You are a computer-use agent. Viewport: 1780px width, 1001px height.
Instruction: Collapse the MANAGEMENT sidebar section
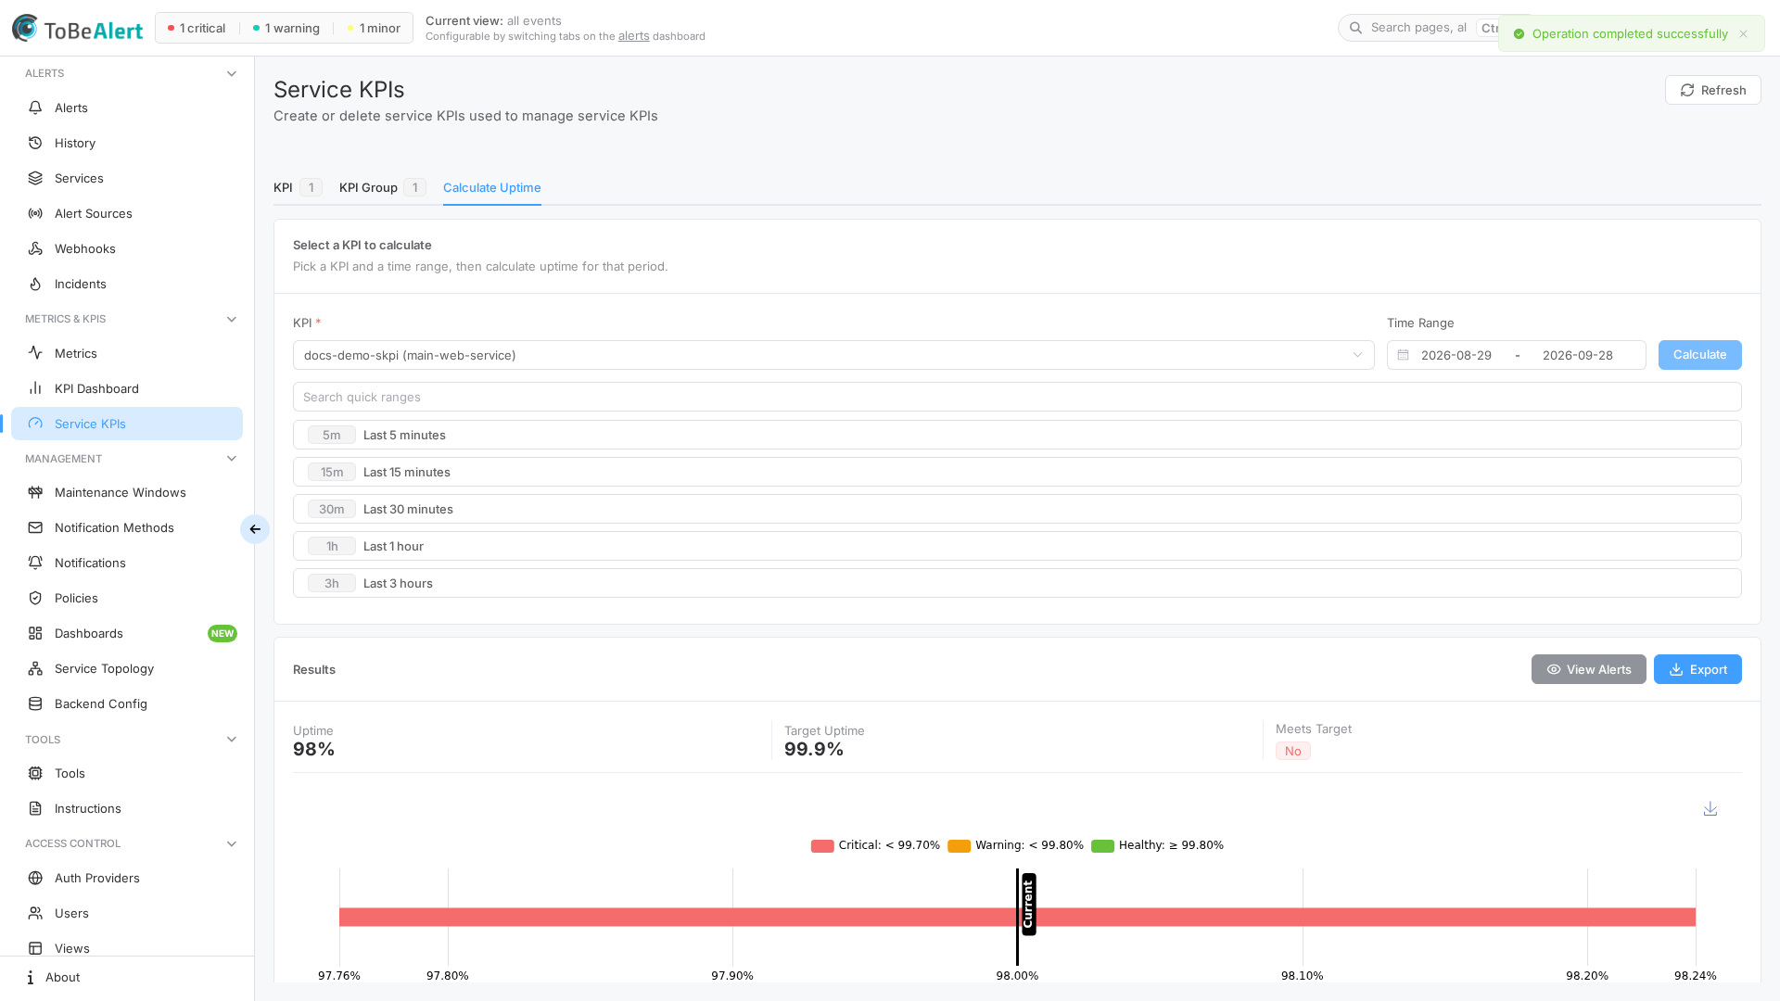[232, 459]
